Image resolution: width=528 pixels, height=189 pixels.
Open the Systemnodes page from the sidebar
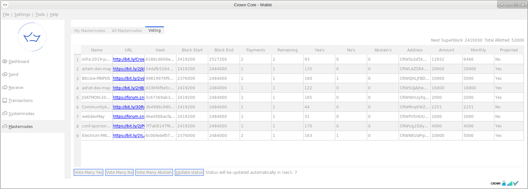(18, 113)
